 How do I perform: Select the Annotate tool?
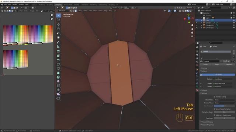[58, 43]
